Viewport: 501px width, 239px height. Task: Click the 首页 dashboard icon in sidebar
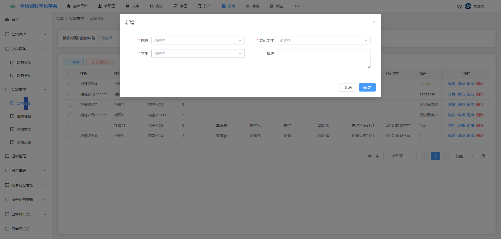point(7,20)
